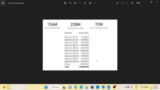Image resolution: width=160 pixels, height=90 pixels.
Task: Click the Others value 170573093
Action: [84, 64]
